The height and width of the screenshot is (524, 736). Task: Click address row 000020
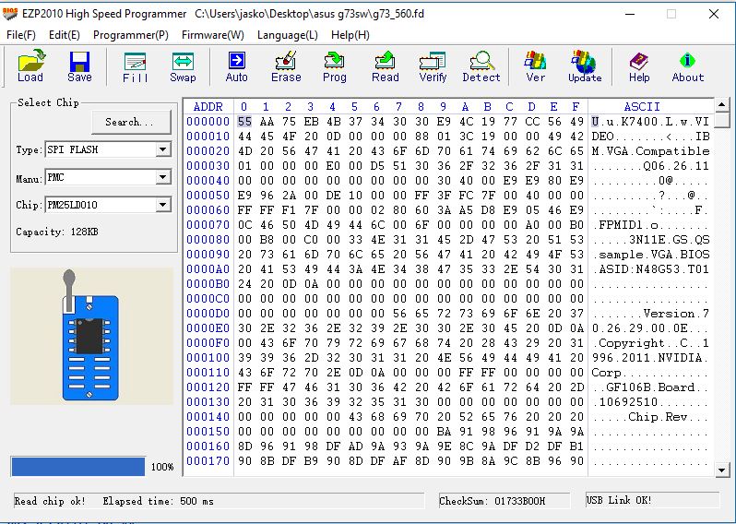pos(208,151)
